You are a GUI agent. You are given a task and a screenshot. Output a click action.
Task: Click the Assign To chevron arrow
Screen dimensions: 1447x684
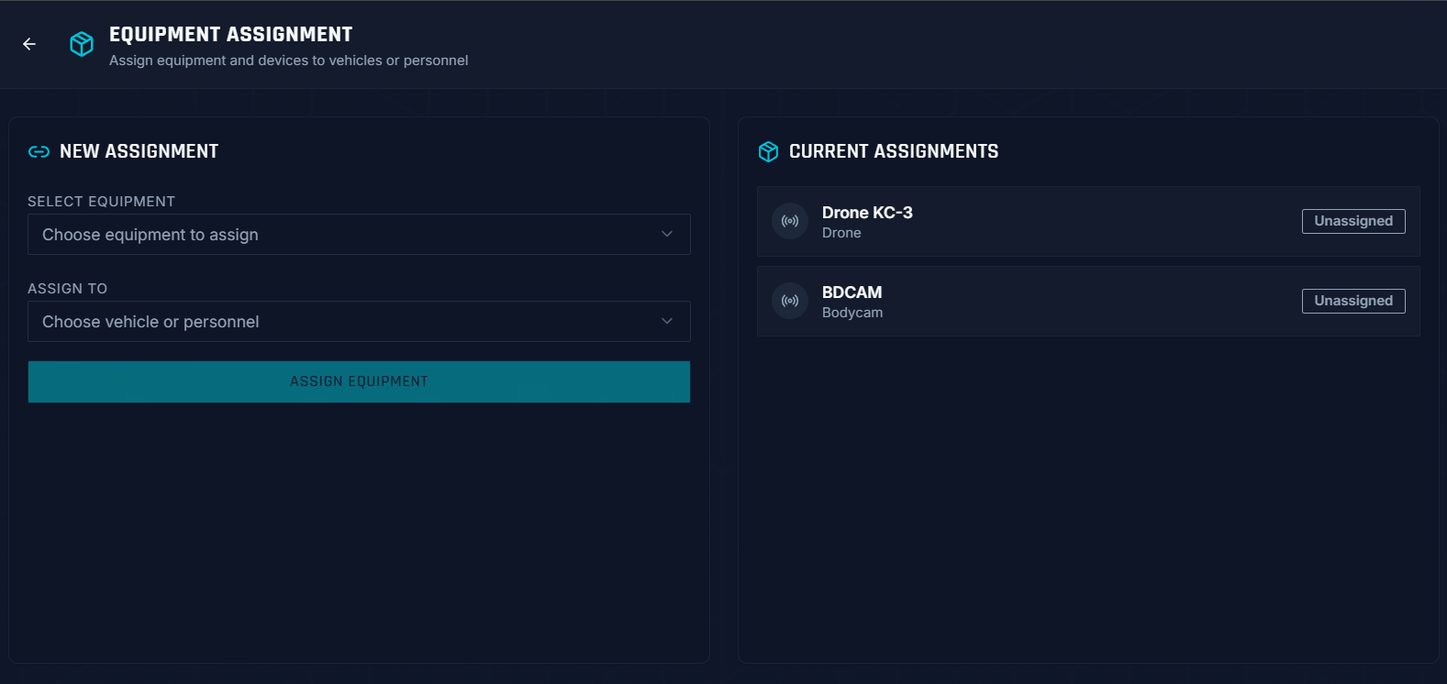tap(667, 322)
